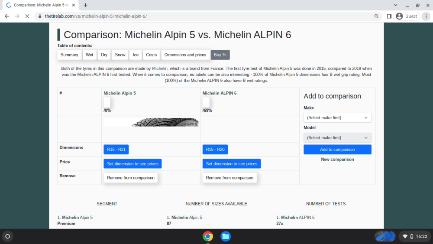Jump to Ice section

[x=136, y=55]
